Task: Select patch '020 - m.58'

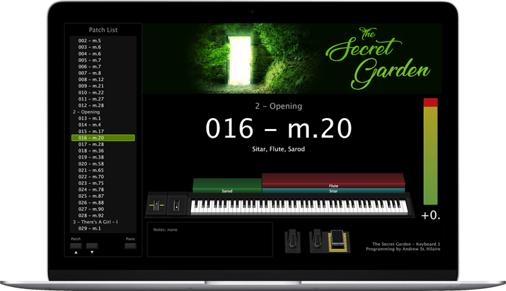Action: tap(90, 164)
